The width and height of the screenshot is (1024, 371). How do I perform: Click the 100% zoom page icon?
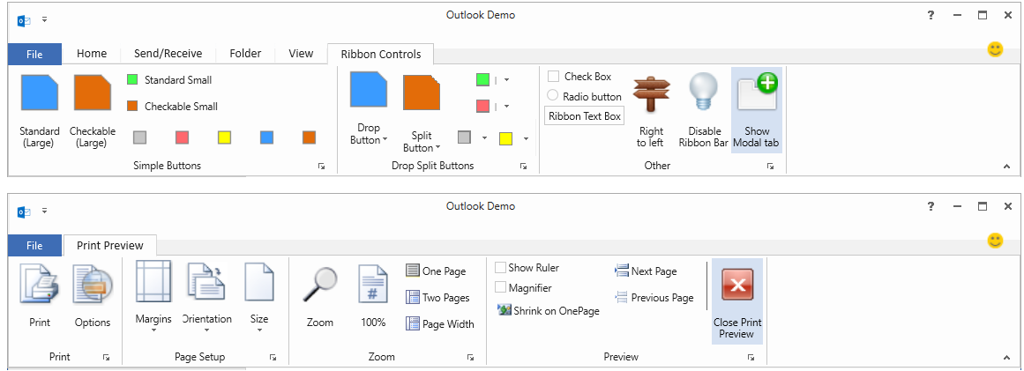point(373,285)
